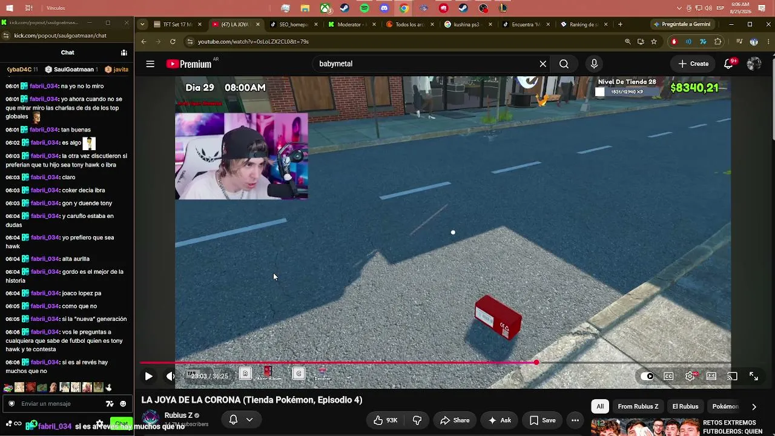This screenshot has height=436, width=775.
Task: Open the YouTube account avatar menu
Action: [754, 64]
